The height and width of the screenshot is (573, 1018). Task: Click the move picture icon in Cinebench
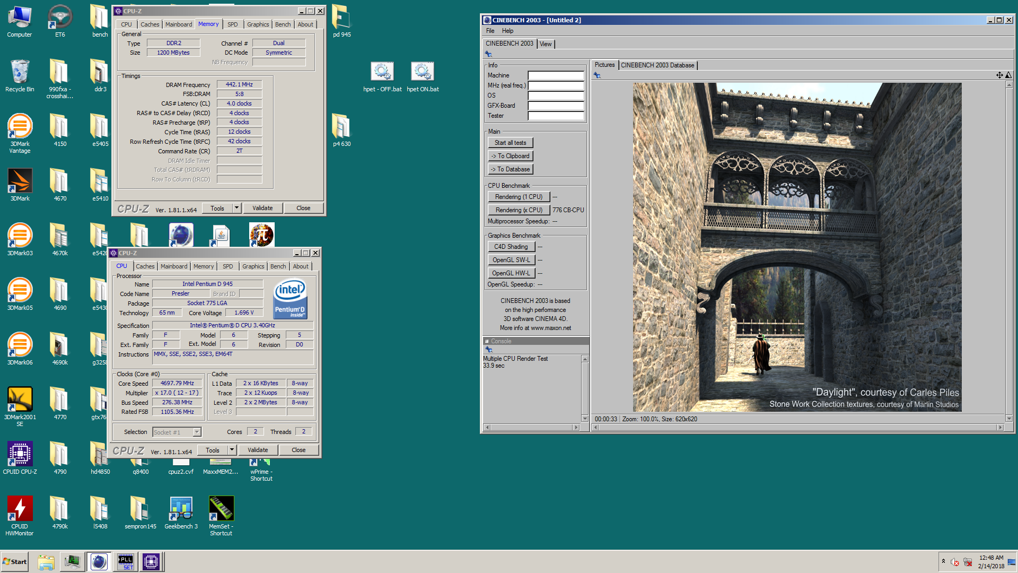999,75
